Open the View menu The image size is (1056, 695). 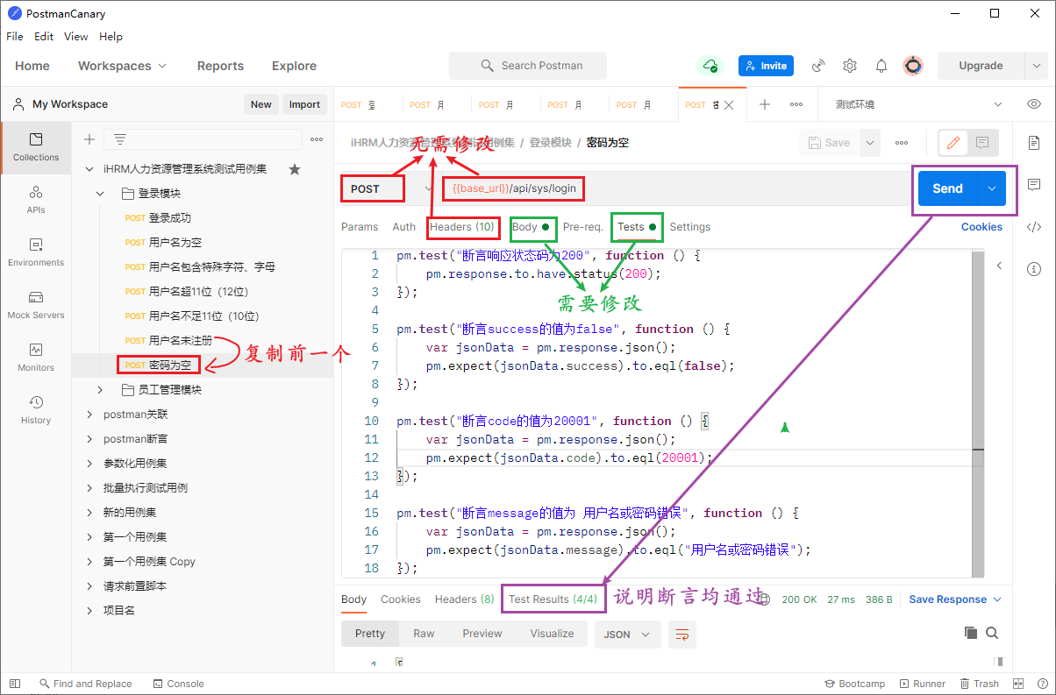pyautogui.click(x=75, y=37)
